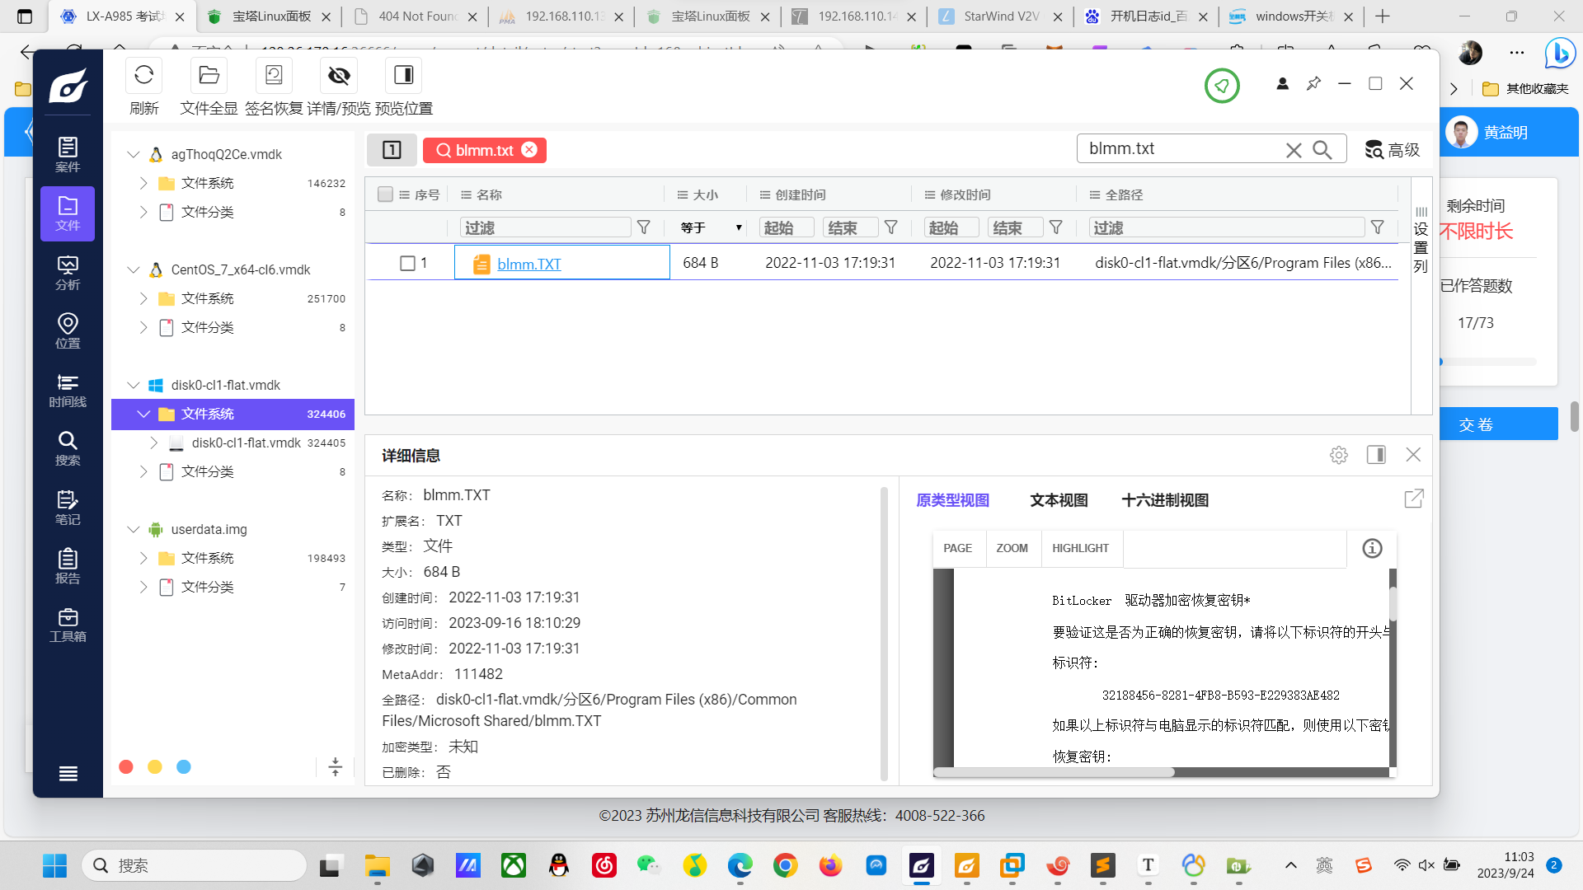Open the 工具箱 toolbox in sidebar
This screenshot has width=1583, height=890.
click(68, 625)
